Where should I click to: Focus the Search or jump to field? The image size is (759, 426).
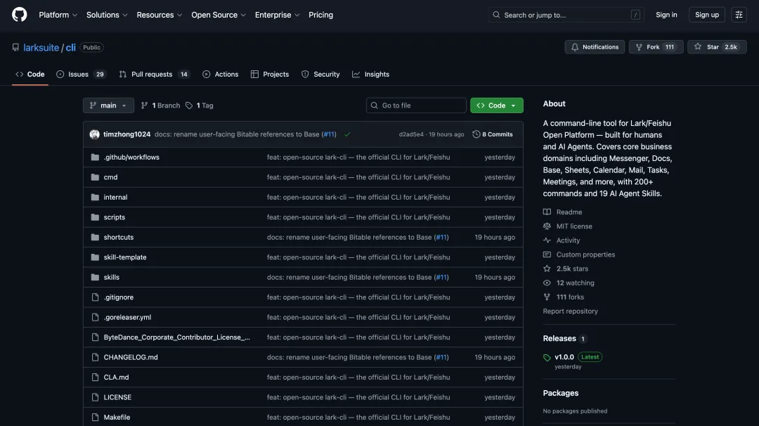pyautogui.click(x=566, y=15)
